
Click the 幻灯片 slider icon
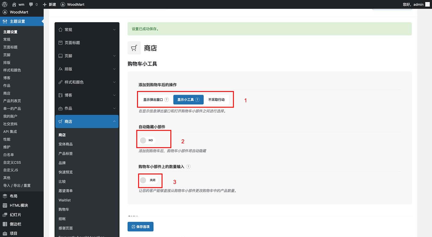(x=5, y=215)
